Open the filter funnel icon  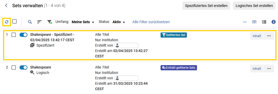(x=49, y=22)
